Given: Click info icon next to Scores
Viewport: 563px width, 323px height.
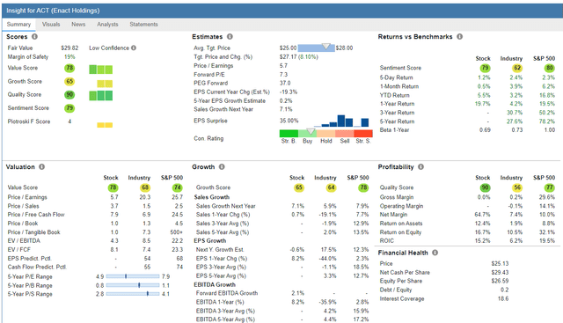Looking at the screenshot, I should click(34, 37).
